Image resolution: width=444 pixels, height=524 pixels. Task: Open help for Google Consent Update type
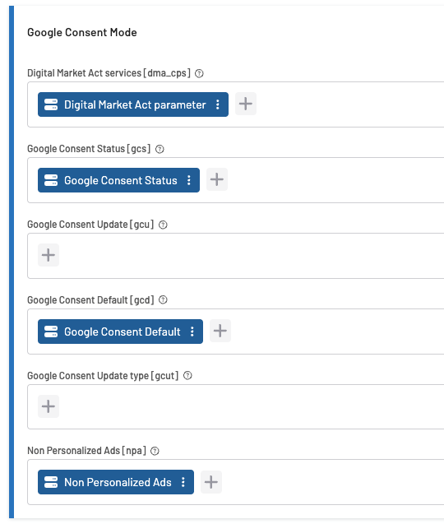tap(187, 376)
